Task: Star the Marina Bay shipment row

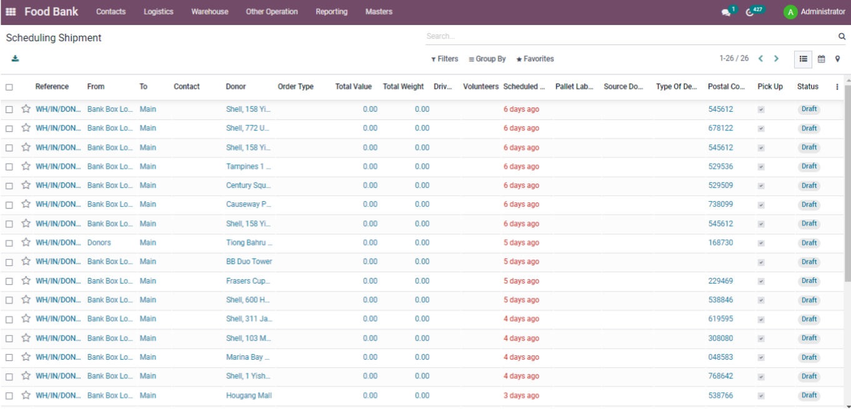Action: [x=26, y=357]
